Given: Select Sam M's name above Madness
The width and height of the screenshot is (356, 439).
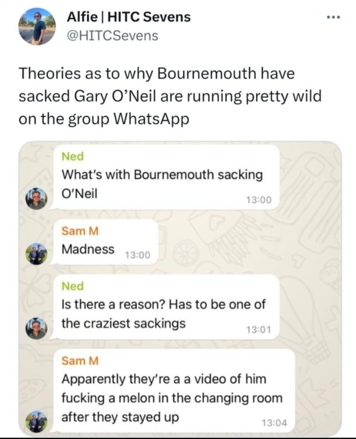Looking at the screenshot, I should 80,231.
